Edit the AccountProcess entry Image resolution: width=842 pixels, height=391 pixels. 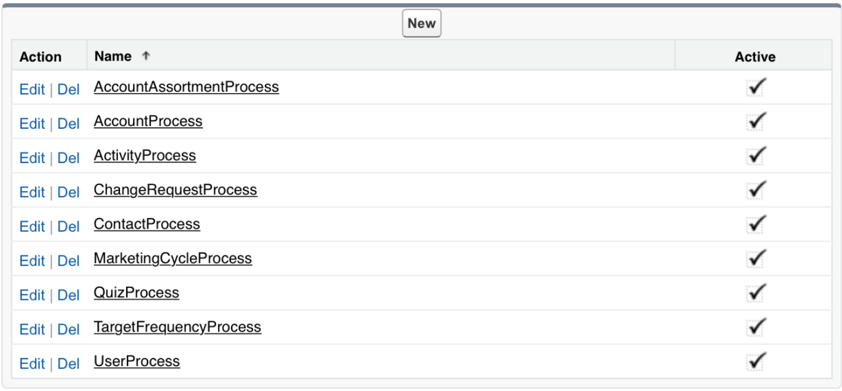32,124
